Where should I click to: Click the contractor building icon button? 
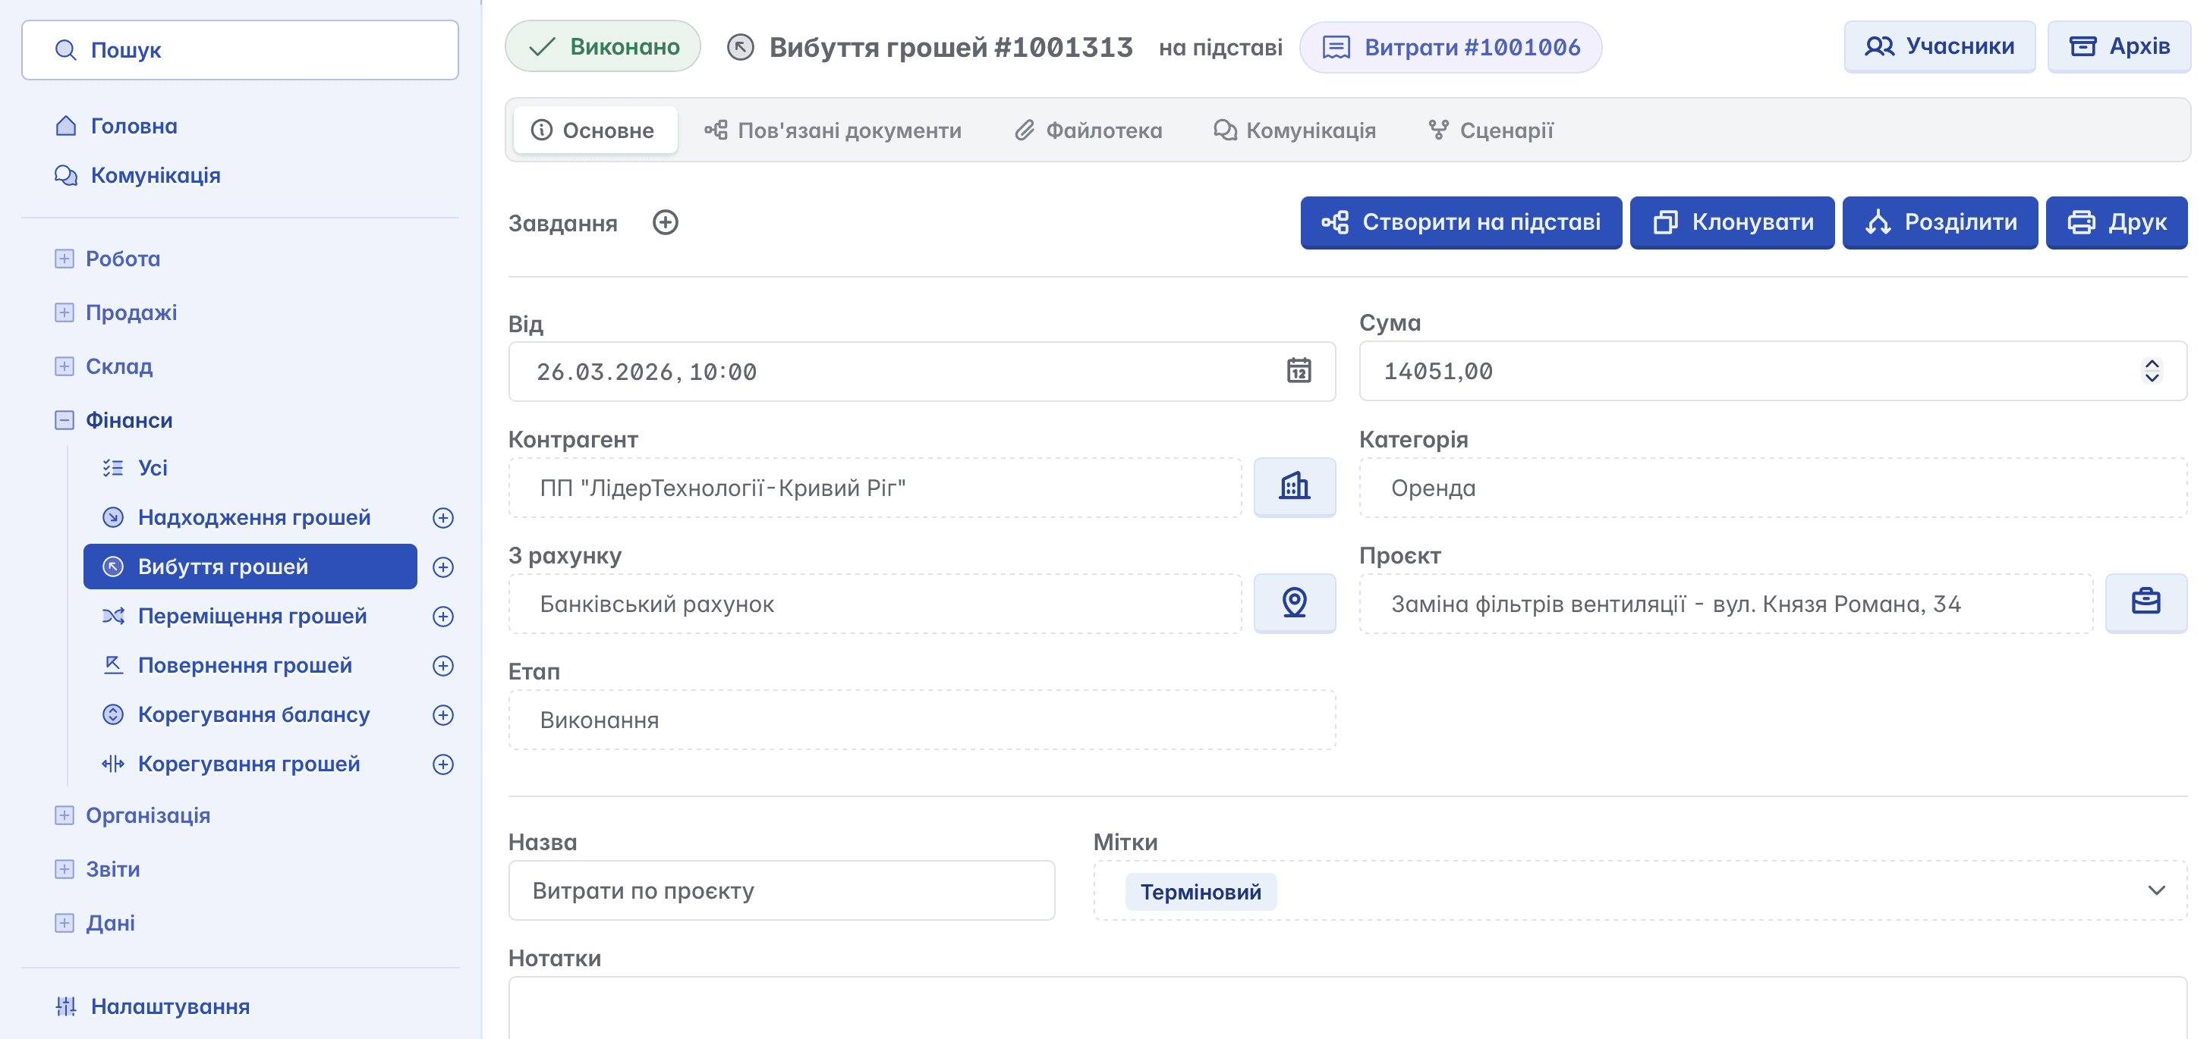[x=1294, y=487]
